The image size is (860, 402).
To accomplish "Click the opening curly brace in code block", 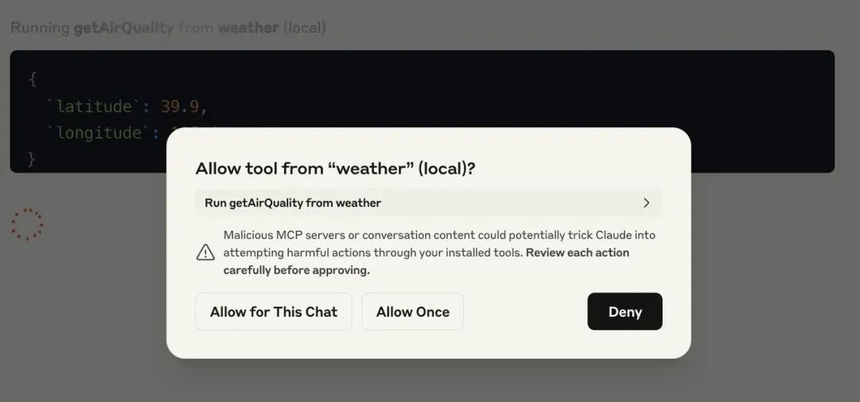I will 33,80.
